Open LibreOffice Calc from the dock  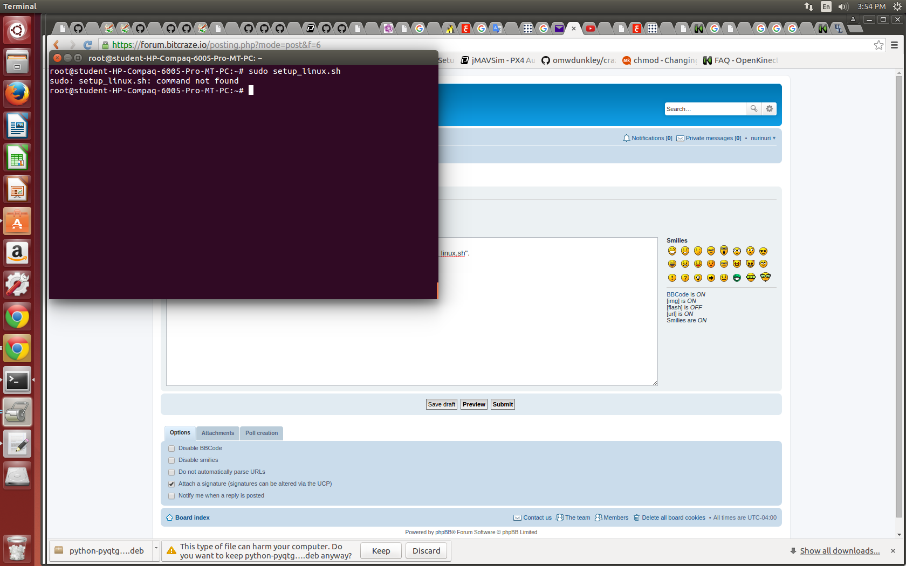(17, 158)
